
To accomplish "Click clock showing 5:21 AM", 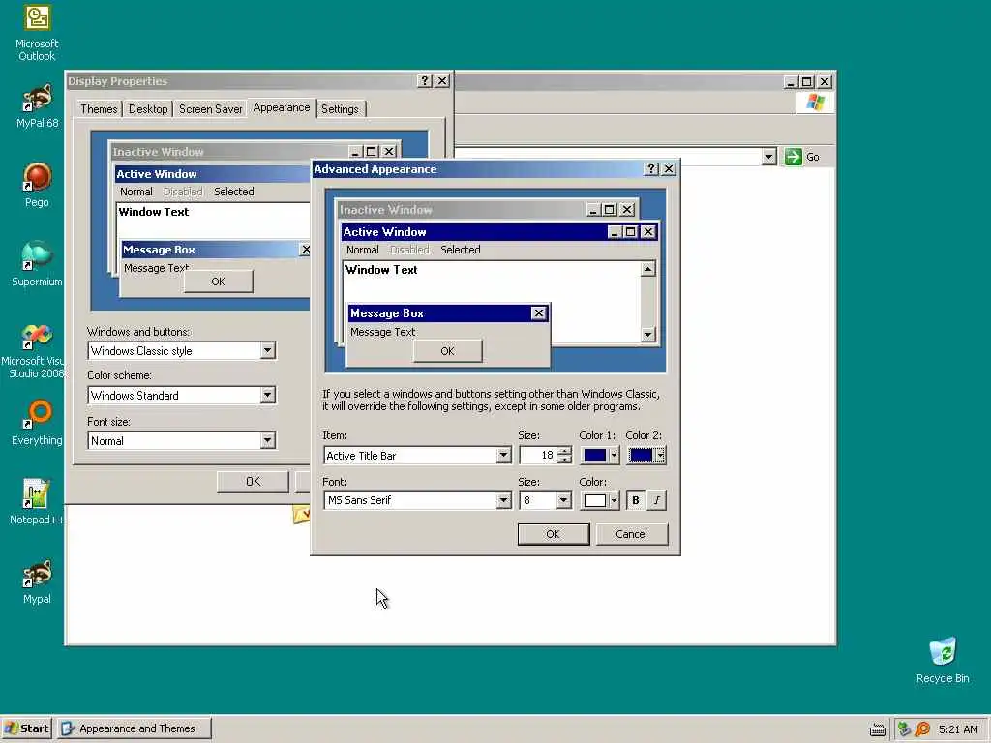I will click(958, 729).
